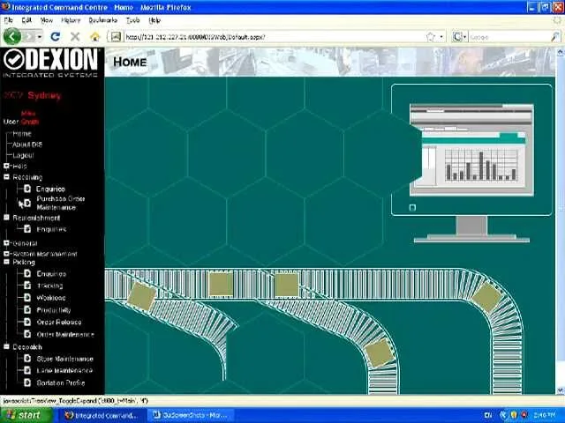Open the History menu in Firefox
The height and width of the screenshot is (423, 565).
71,19
